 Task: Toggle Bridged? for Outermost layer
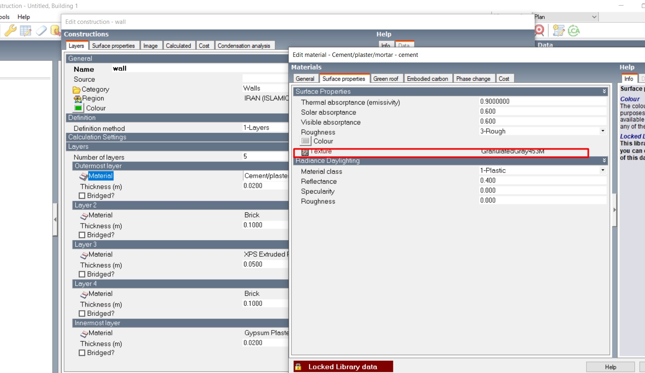(82, 196)
